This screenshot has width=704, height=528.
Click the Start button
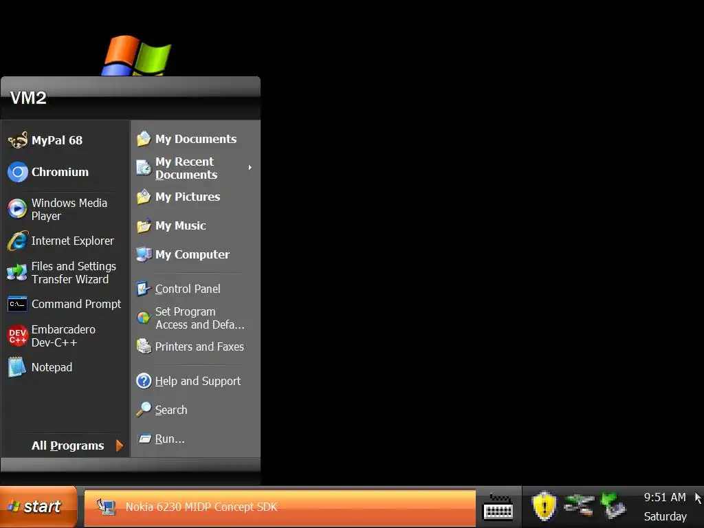coord(38,507)
